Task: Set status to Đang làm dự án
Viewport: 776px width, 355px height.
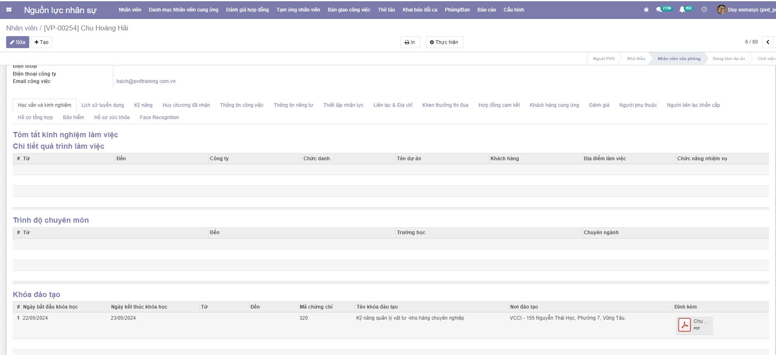Action: tap(729, 59)
